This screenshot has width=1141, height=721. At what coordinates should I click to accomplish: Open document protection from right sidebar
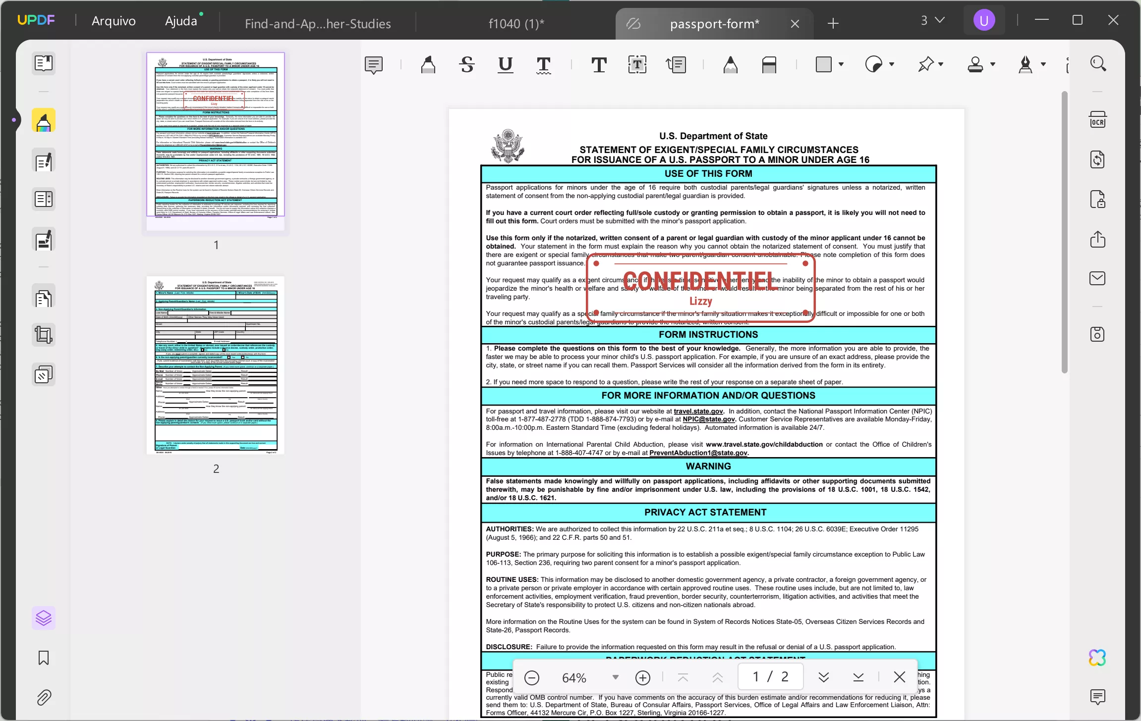coord(1098,200)
